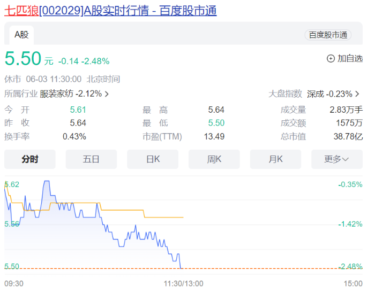375x287 pixels.
Task: Switch to the 五日 chart tab
Action: pos(91,159)
